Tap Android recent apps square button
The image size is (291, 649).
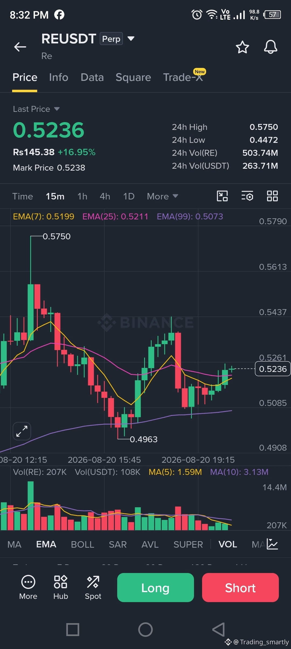pos(73,630)
